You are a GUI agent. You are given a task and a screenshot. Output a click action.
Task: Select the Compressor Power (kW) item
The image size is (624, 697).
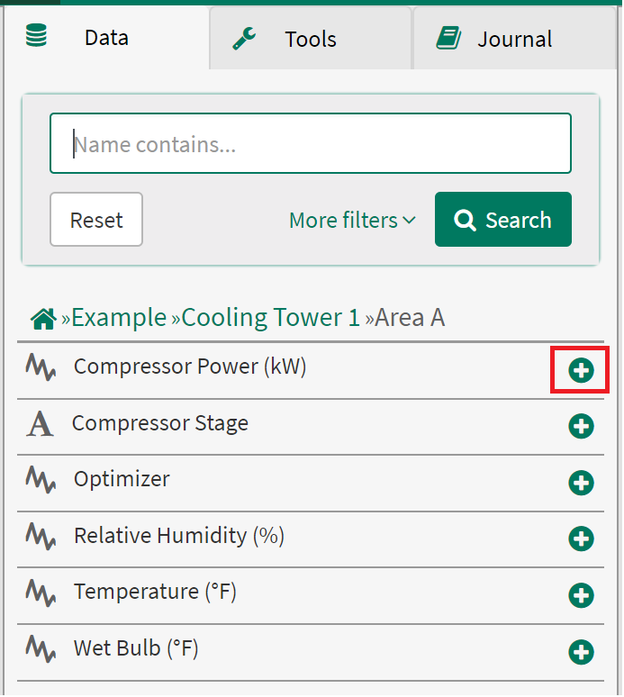pyautogui.click(x=190, y=367)
